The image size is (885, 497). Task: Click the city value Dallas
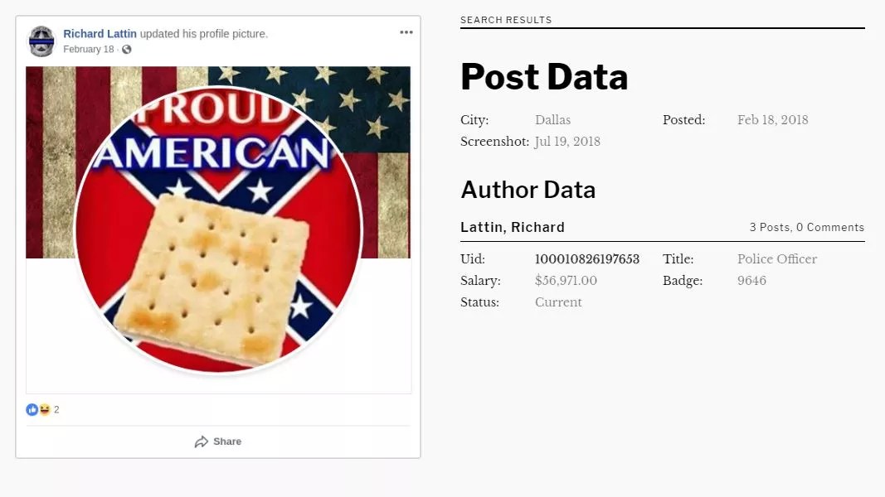[552, 120]
